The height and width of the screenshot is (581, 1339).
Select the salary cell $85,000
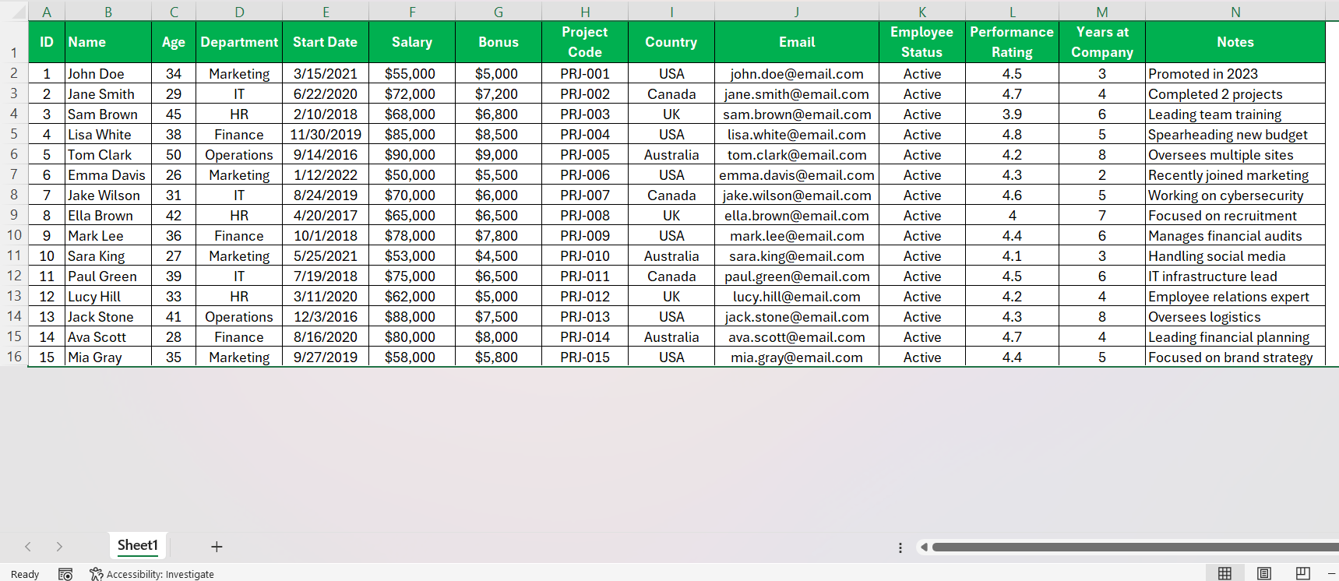pos(412,135)
